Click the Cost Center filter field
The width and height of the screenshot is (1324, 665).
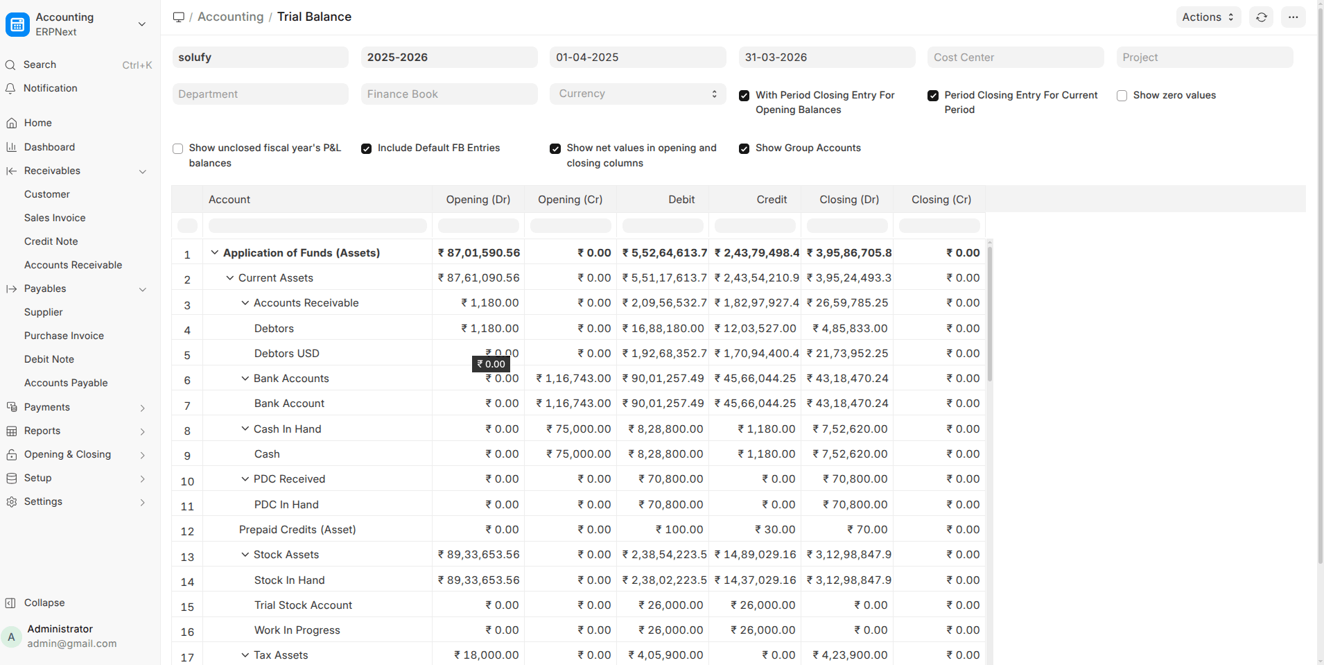(x=1015, y=58)
